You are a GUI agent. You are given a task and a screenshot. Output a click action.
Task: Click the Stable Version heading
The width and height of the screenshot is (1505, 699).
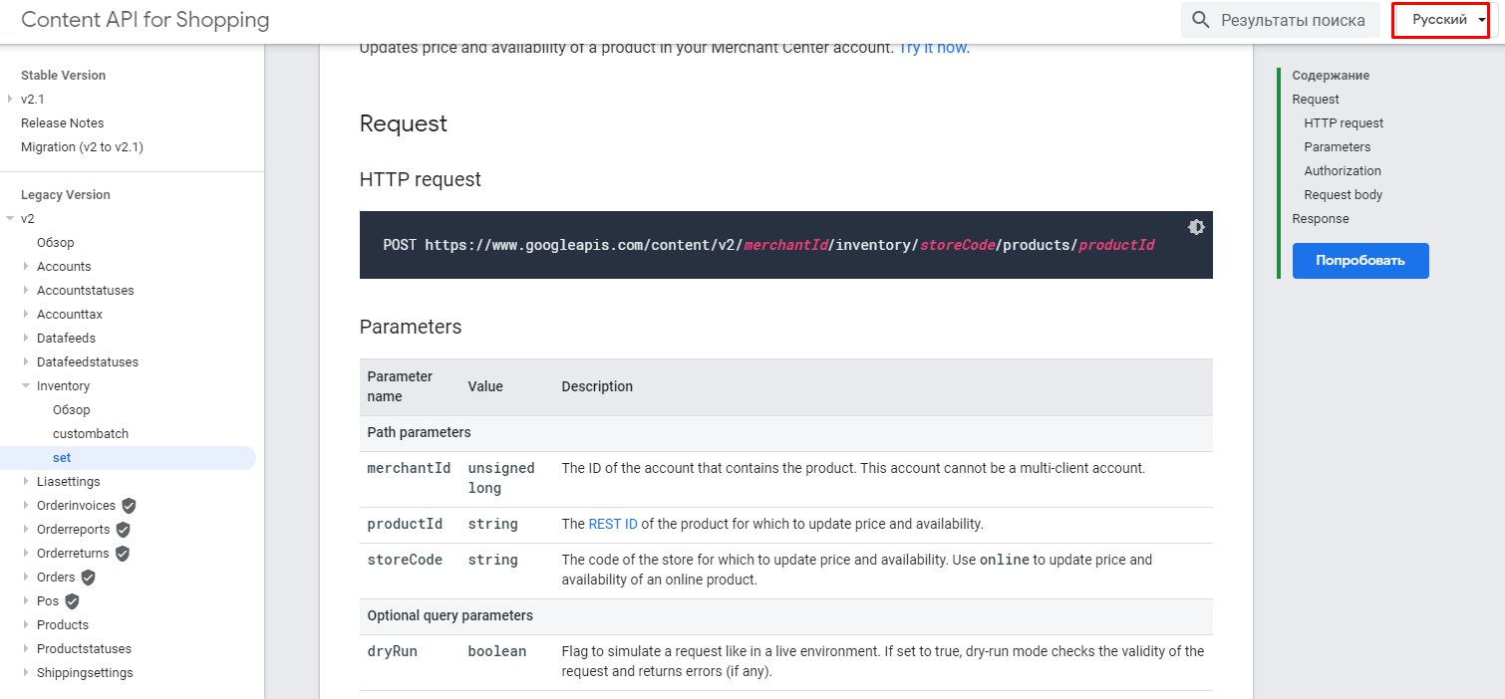(x=63, y=76)
